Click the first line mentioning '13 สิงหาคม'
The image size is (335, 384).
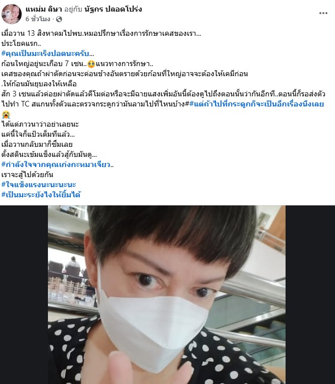coord(101,33)
